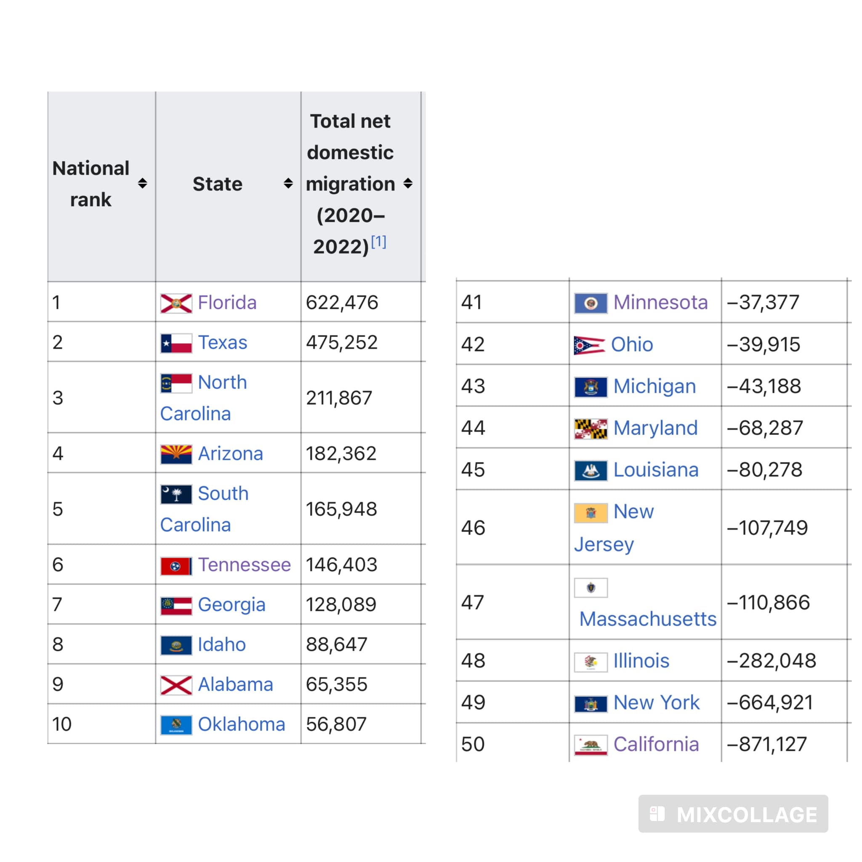The width and height of the screenshot is (862, 862).
Task: Open the [1] citation reference
Action: point(378,241)
